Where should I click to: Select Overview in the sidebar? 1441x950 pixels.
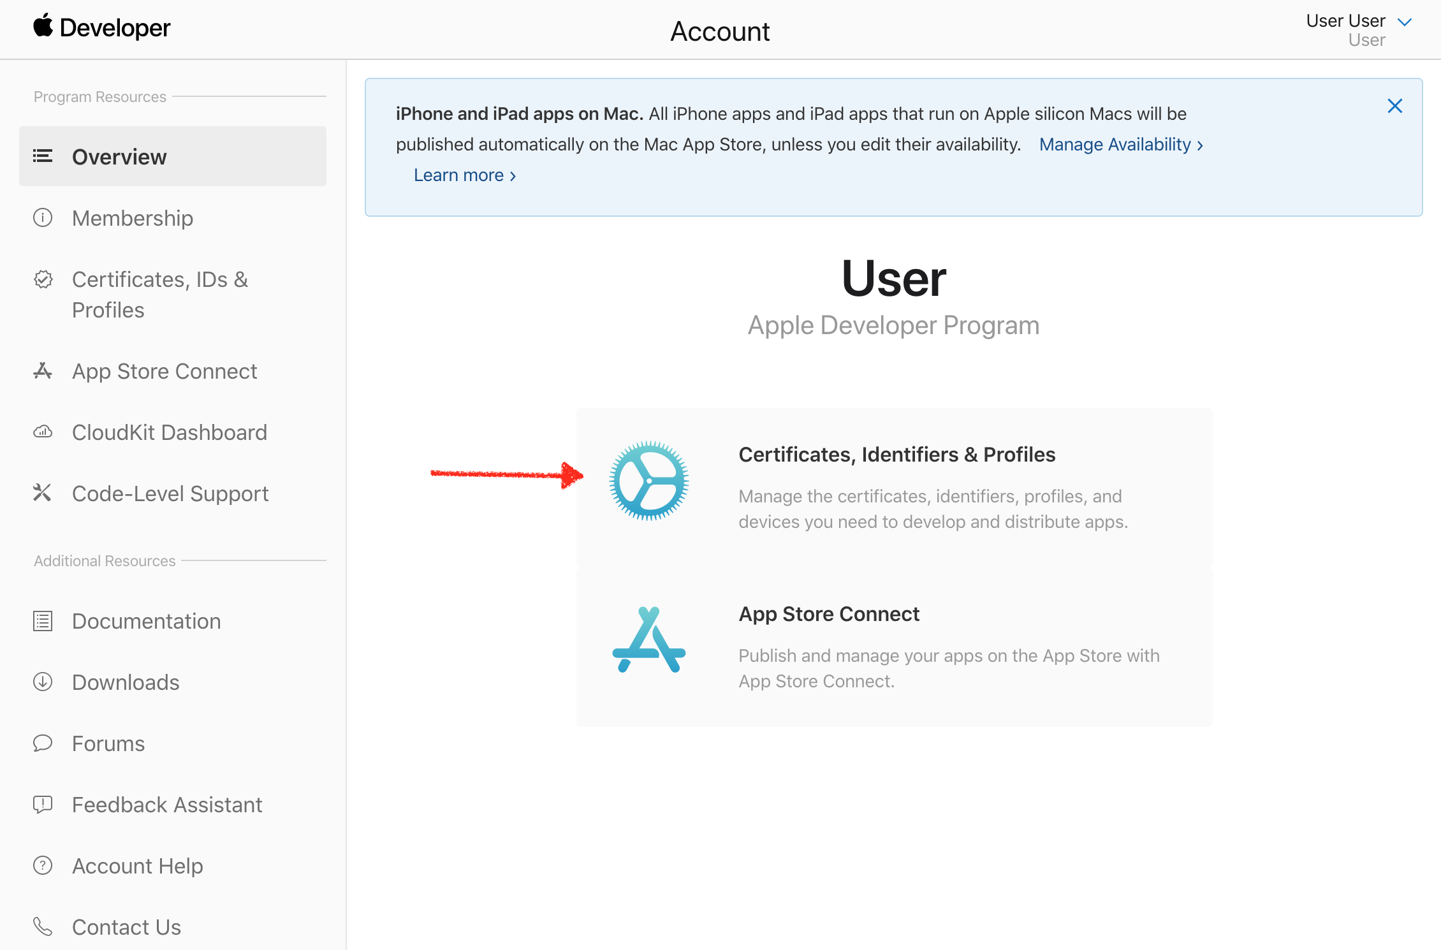173,156
